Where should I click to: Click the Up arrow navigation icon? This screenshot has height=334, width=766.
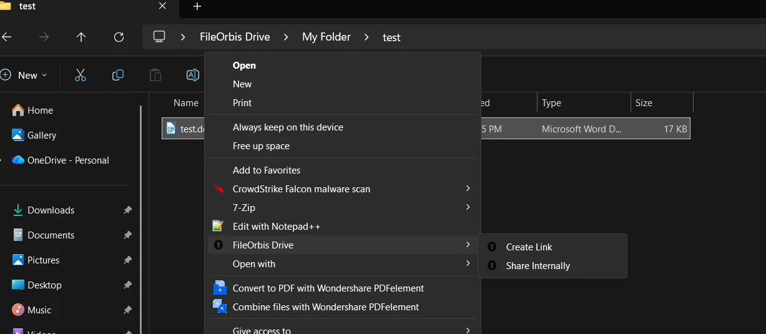(81, 37)
